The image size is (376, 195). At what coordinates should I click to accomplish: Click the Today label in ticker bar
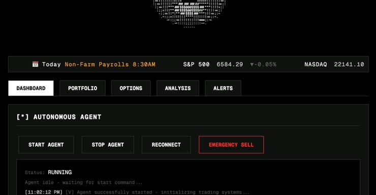coord(51,64)
